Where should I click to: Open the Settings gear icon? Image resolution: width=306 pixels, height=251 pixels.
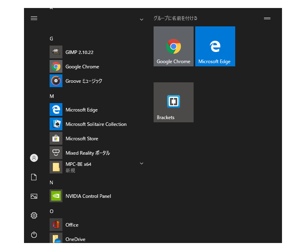(x=34, y=215)
